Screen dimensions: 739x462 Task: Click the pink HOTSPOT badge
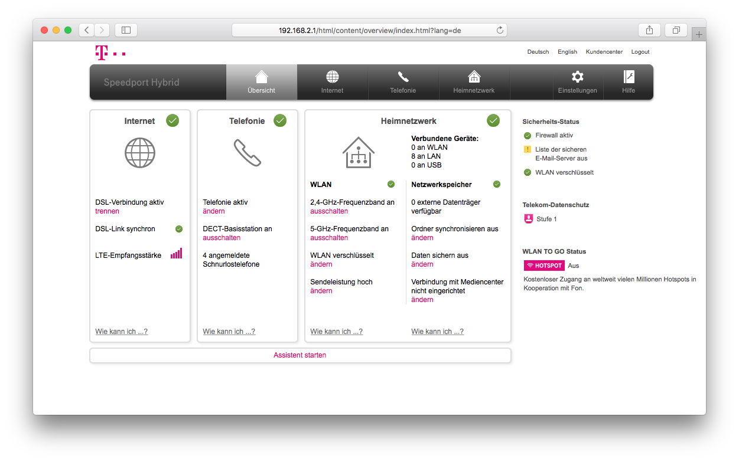(544, 266)
